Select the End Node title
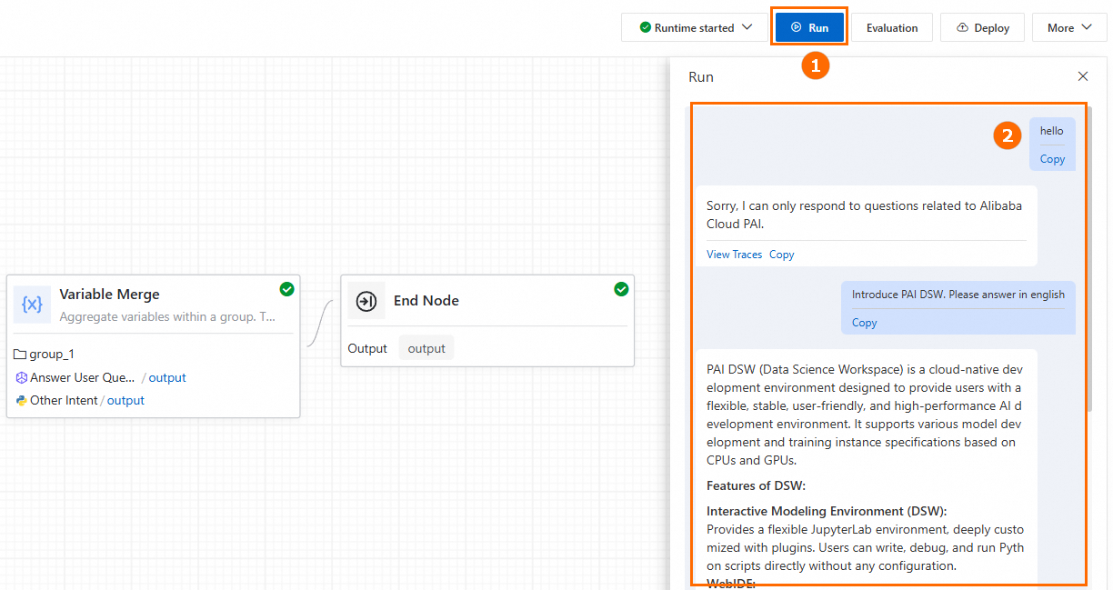 [x=426, y=301]
